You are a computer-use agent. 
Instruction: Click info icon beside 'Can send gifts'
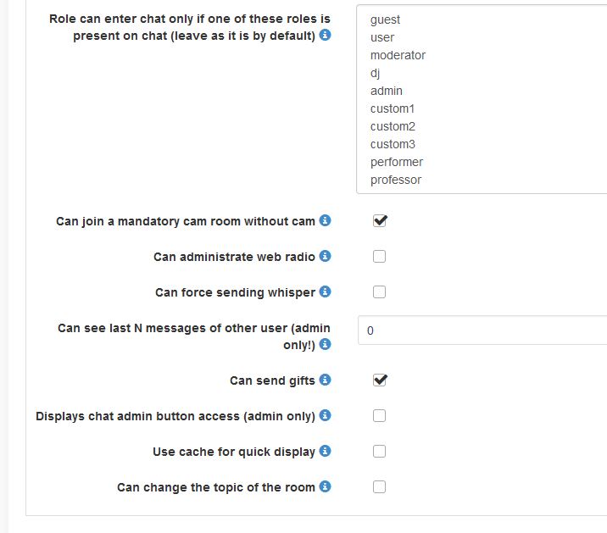(x=326, y=380)
